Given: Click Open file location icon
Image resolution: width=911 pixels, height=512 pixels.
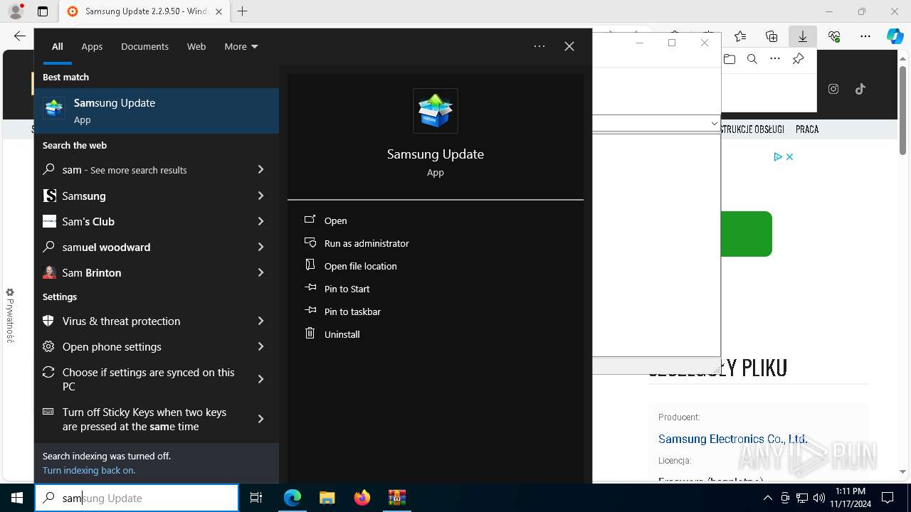Looking at the screenshot, I should coord(310,265).
